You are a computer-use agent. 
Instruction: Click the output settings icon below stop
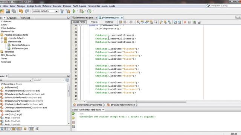click(73, 127)
